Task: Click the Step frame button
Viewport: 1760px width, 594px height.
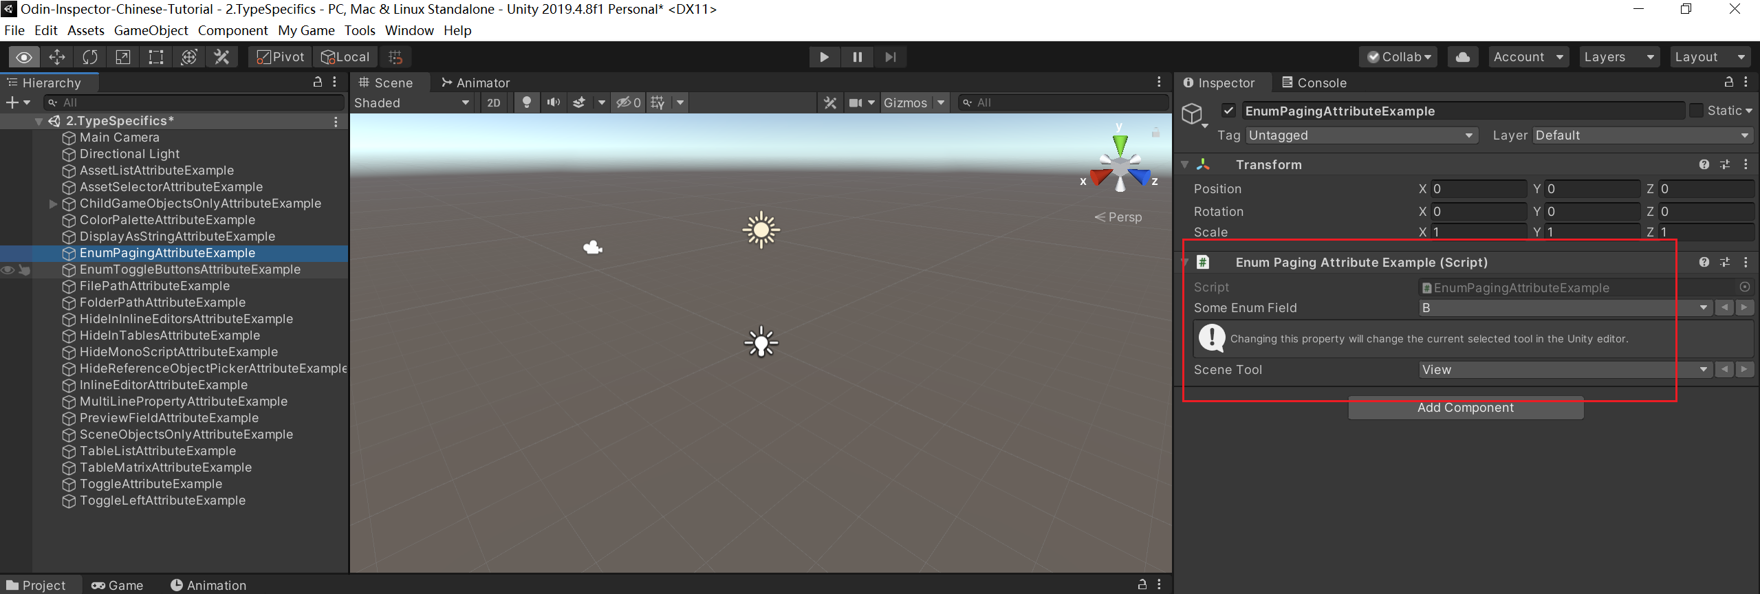Action: [890, 57]
